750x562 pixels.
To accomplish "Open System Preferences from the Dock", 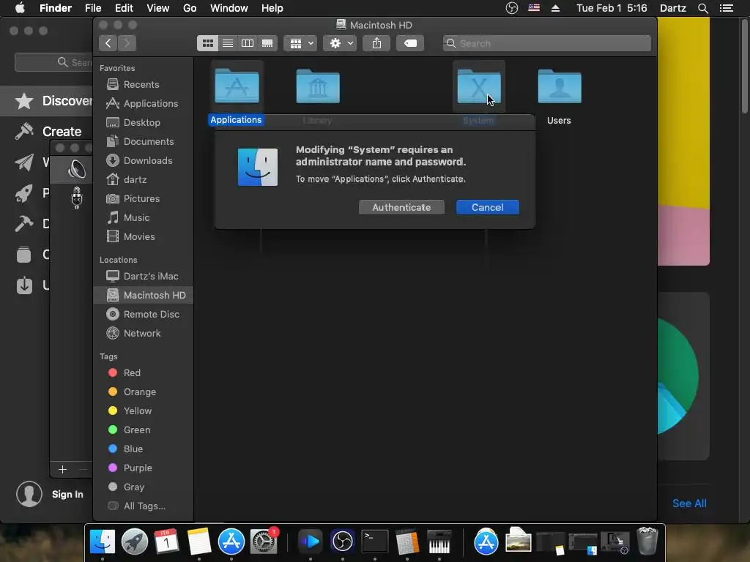I will click(264, 542).
